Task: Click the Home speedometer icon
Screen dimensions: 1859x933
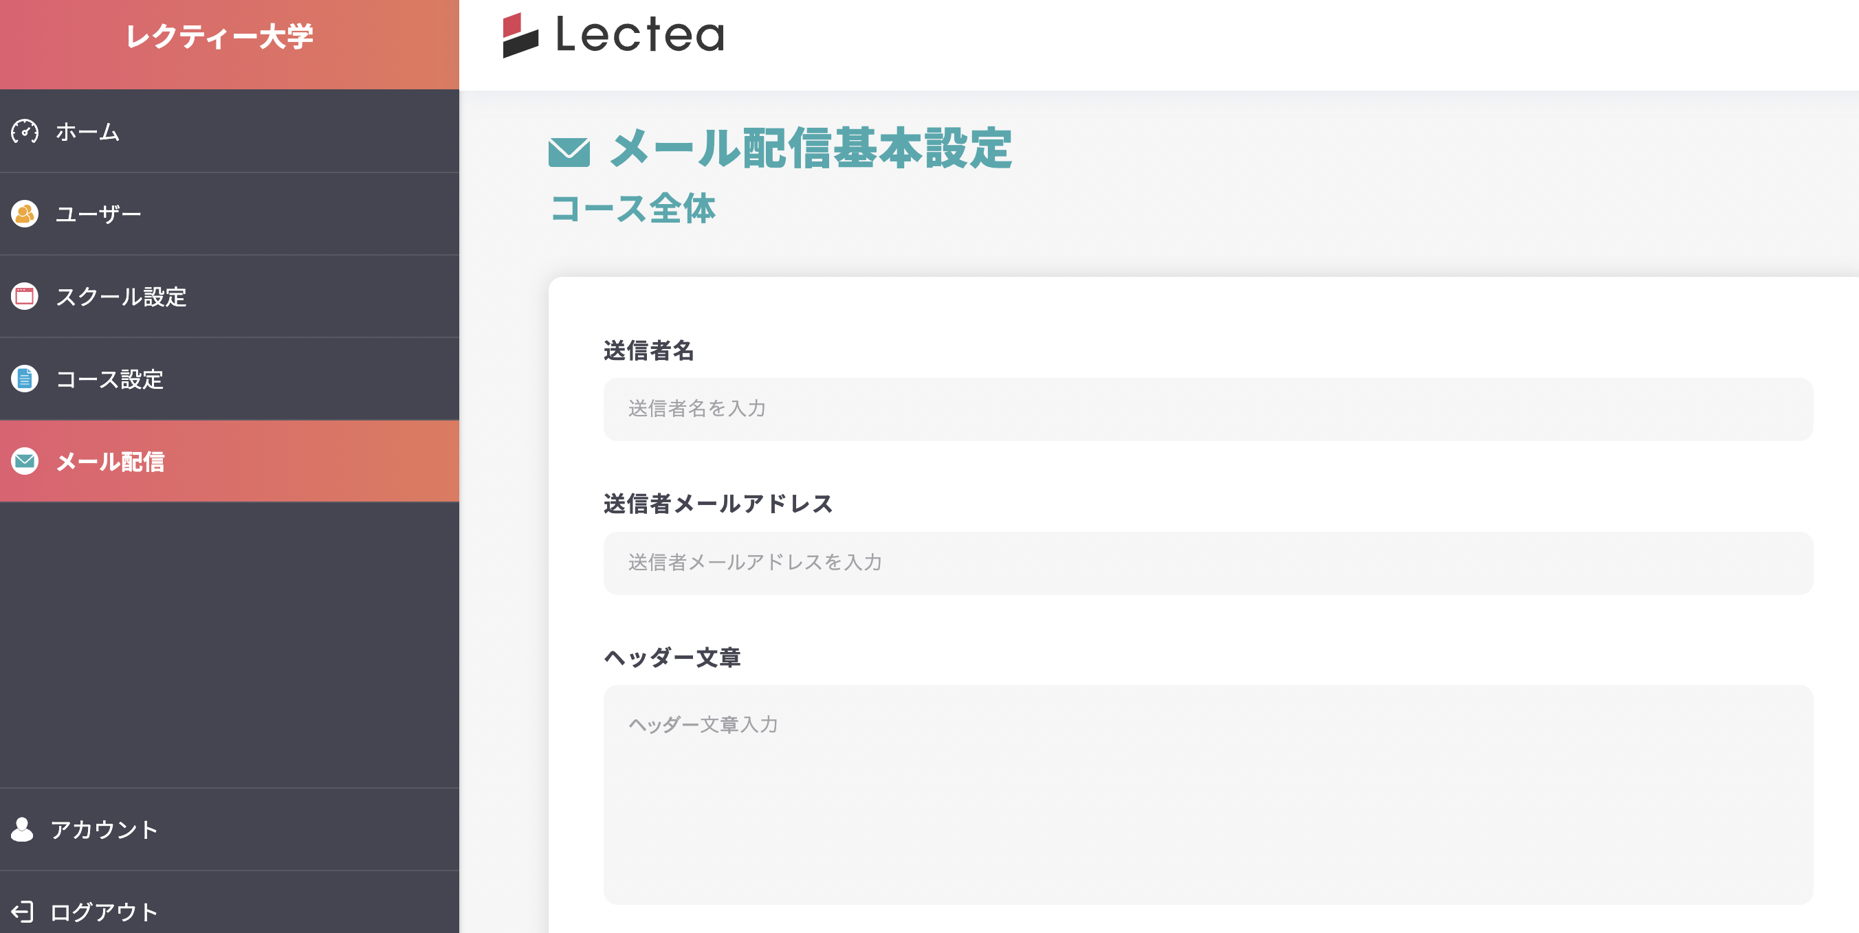Action: [x=25, y=132]
